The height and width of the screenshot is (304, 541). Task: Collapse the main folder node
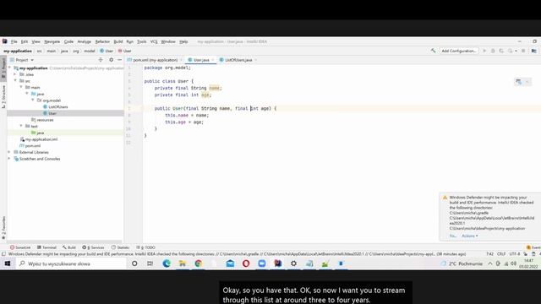(x=21, y=87)
